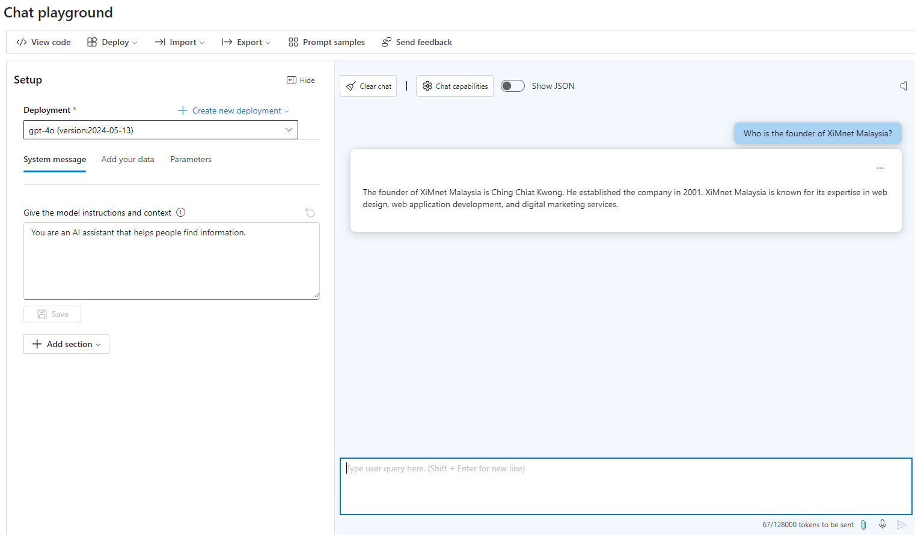Click Send feedback

(x=417, y=42)
